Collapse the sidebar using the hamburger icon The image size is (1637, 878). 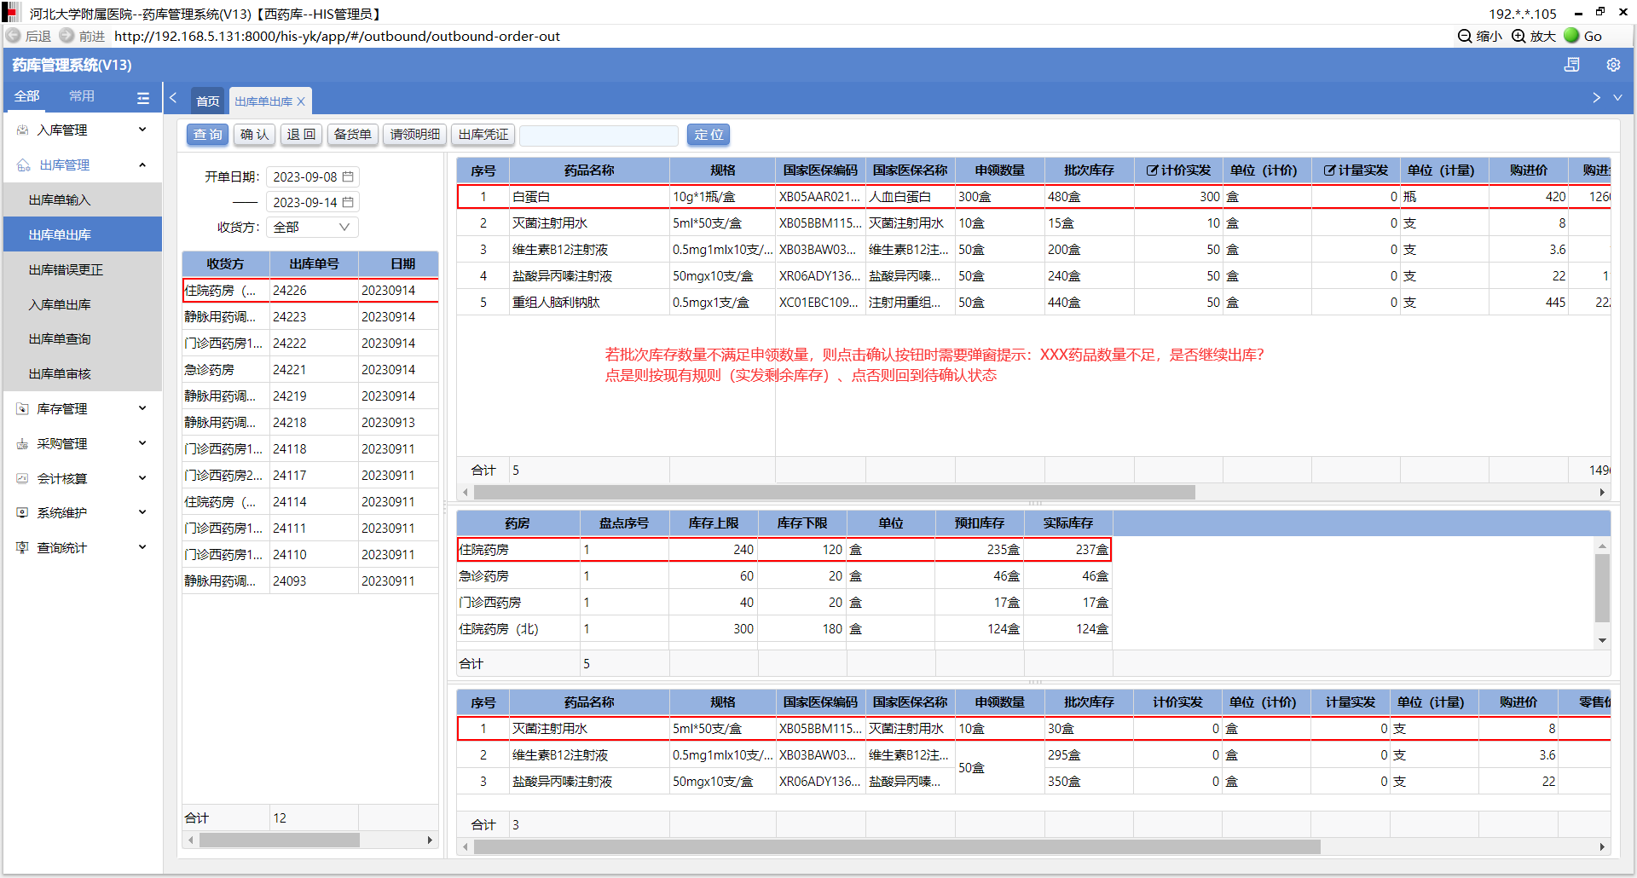[x=143, y=98]
